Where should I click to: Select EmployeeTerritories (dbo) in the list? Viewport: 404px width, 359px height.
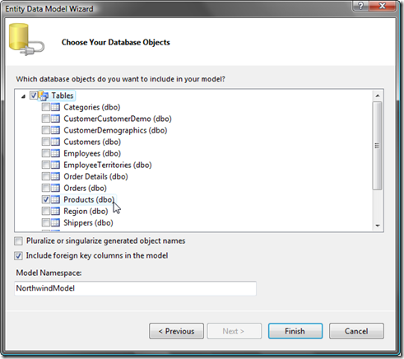(108, 165)
